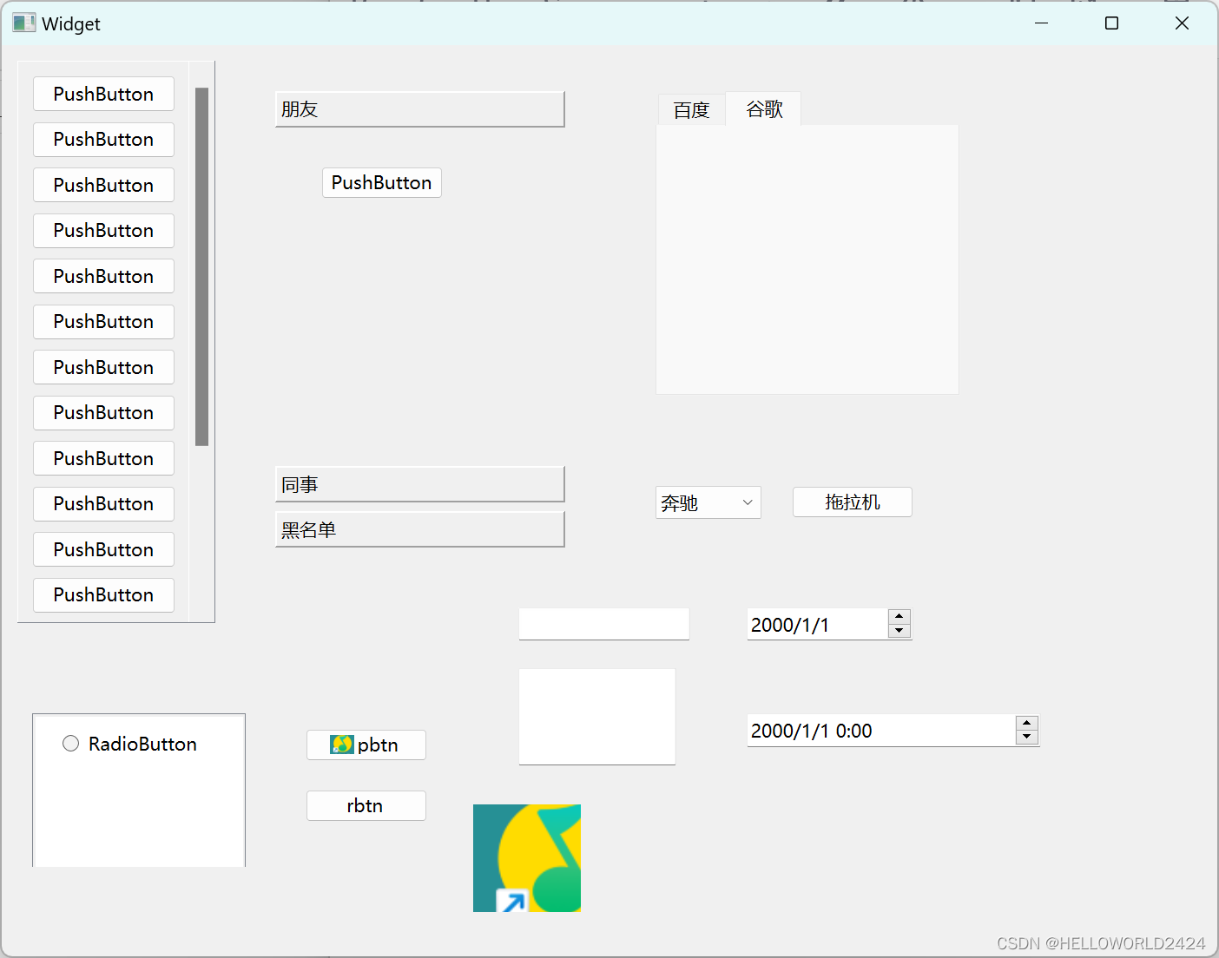Increase the 2000/1/1 date with up arrow
The width and height of the screenshot is (1219, 958).
click(899, 617)
